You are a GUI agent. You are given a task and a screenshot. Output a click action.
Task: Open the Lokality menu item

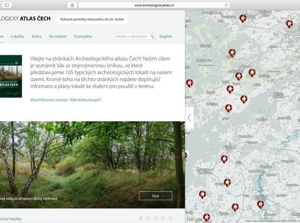[x=18, y=36]
